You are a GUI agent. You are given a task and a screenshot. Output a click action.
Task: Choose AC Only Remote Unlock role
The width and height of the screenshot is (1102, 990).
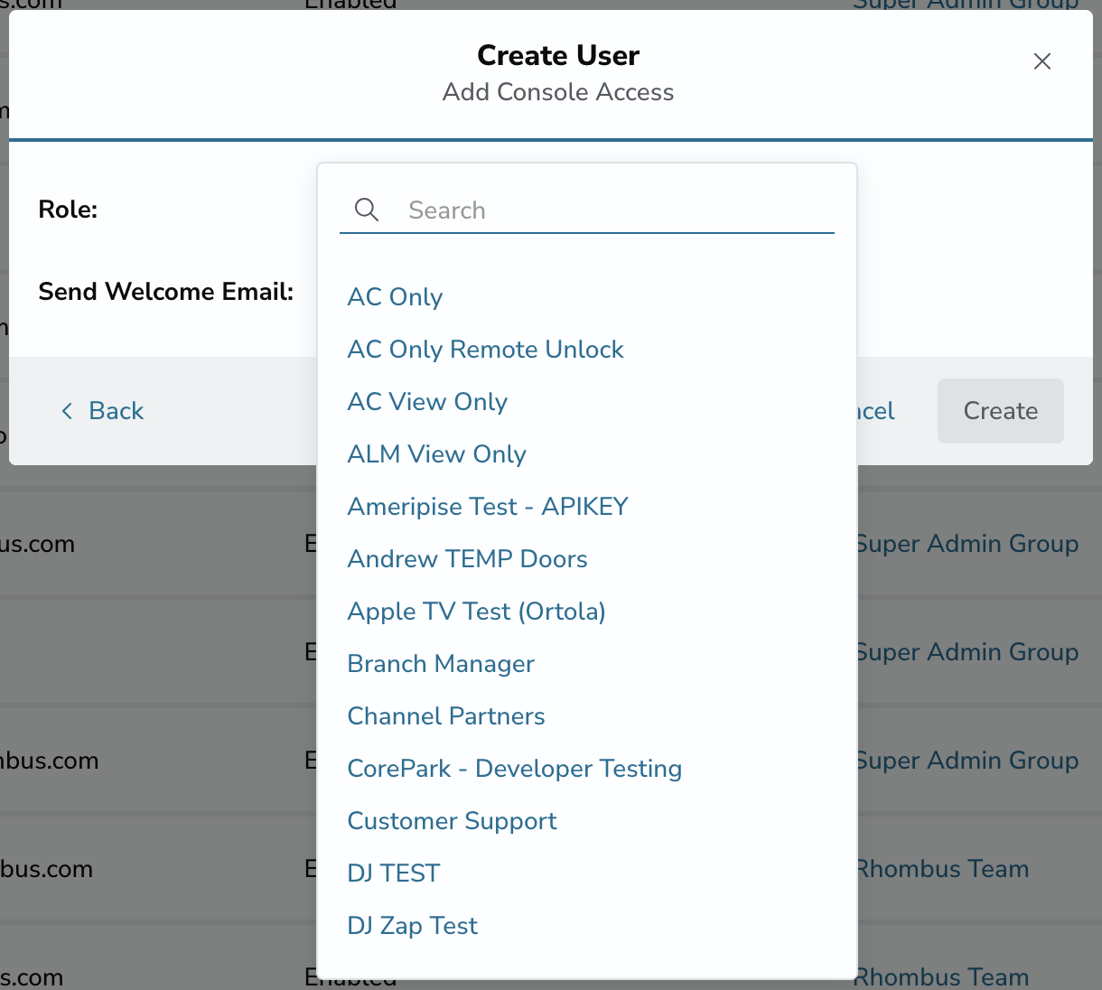[485, 350]
